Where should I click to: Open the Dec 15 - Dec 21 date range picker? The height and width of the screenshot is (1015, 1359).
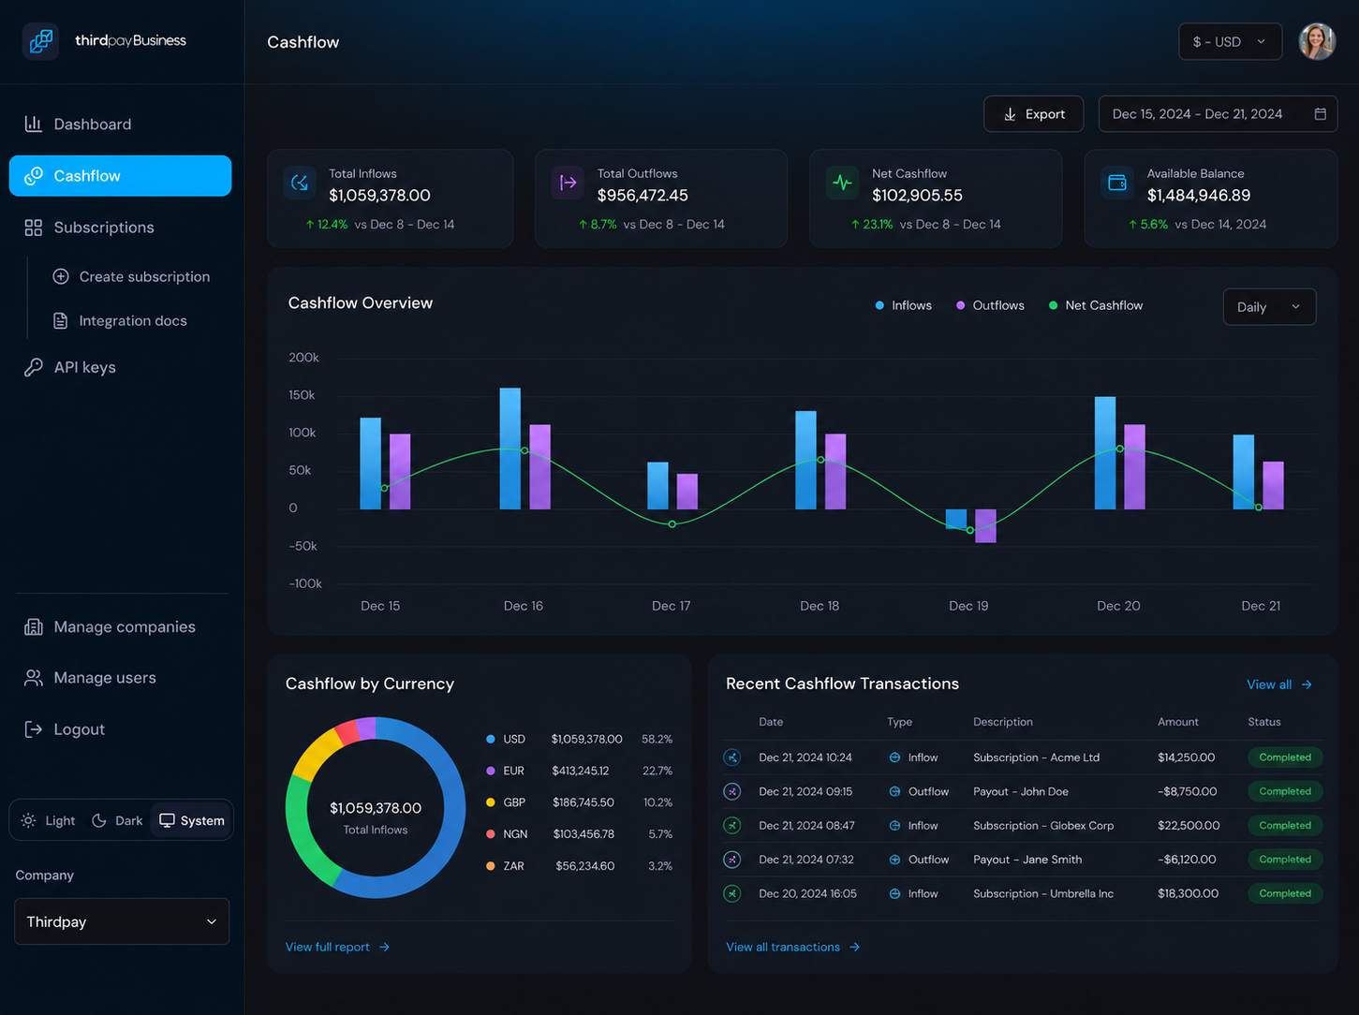tap(1218, 114)
